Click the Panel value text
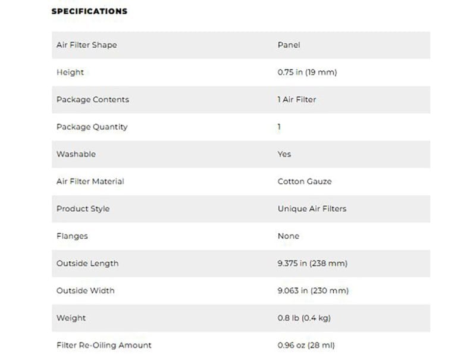This screenshot has height=357, width=476. click(x=289, y=45)
